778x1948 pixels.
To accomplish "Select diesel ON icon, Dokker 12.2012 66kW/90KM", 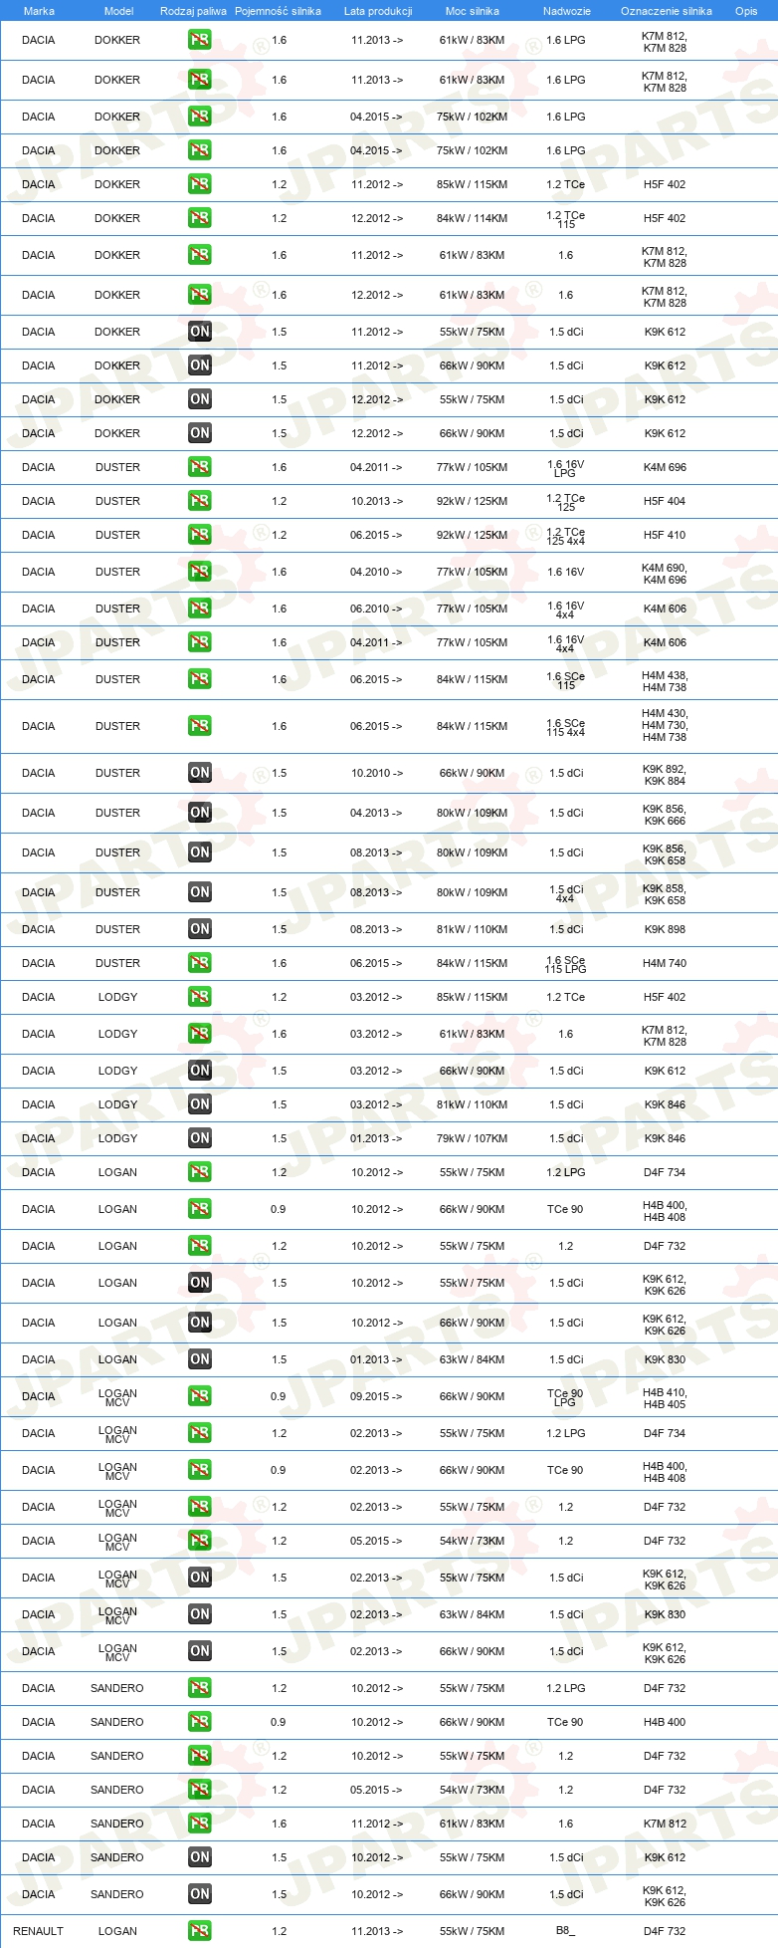I will click(200, 433).
